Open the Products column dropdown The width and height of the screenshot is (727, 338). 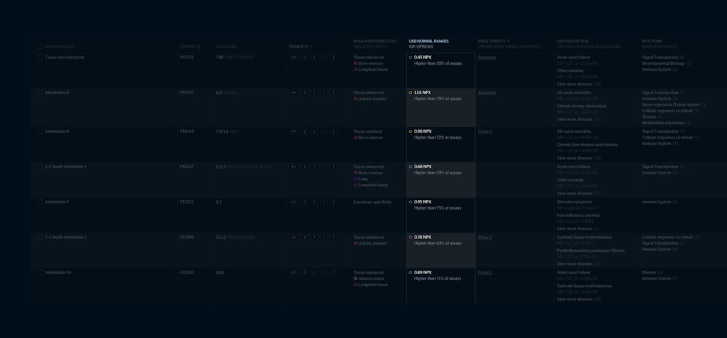300,46
